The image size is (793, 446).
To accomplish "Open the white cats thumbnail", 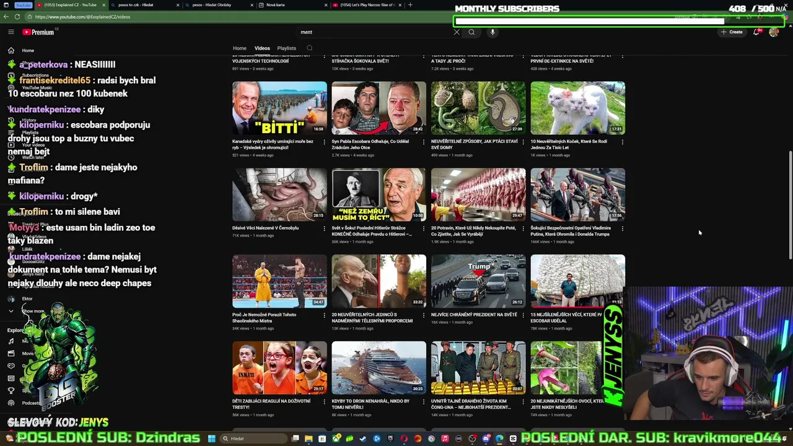I will tap(577, 108).
